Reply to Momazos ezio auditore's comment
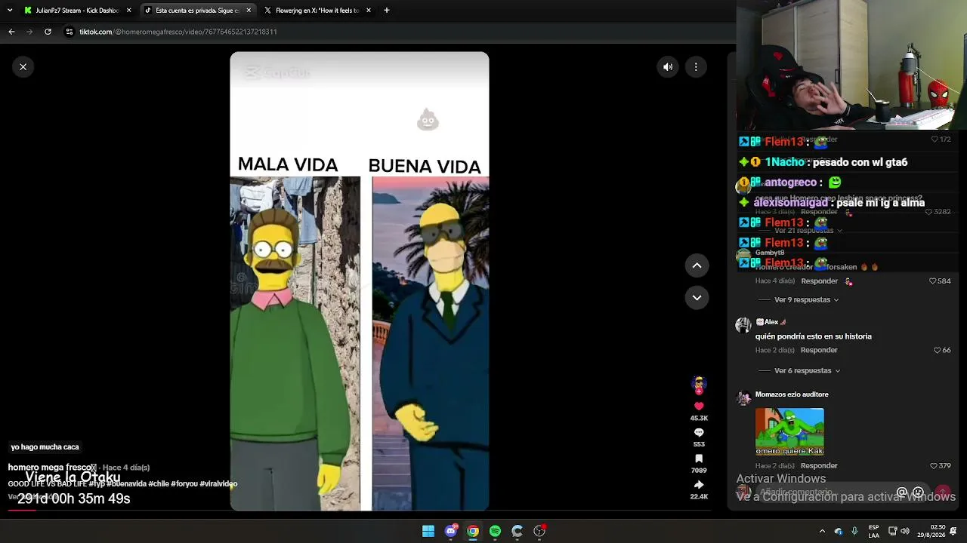Viewport: 967px width, 543px height. point(819,466)
